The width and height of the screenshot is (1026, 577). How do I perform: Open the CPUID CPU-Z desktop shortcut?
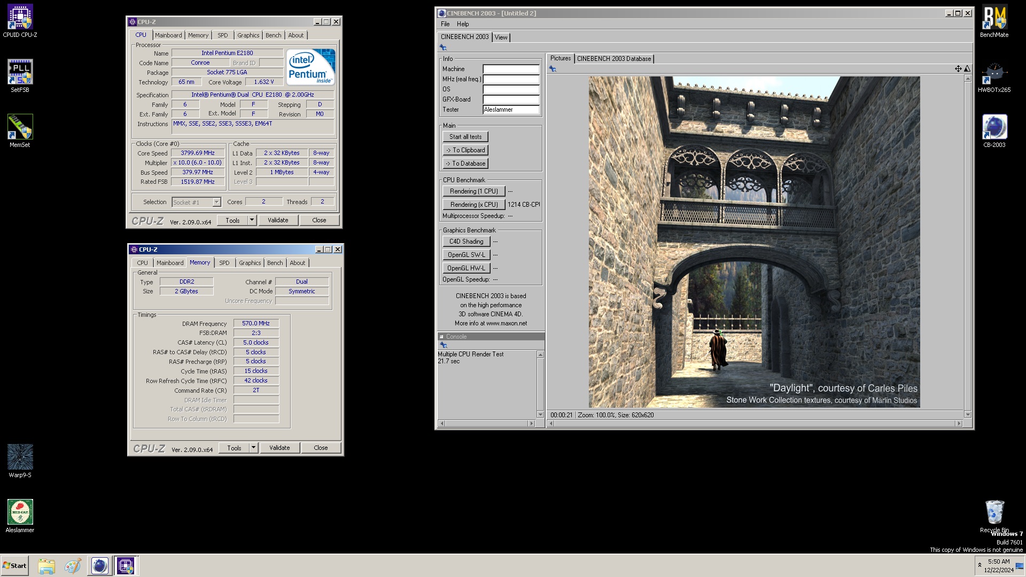point(20,21)
